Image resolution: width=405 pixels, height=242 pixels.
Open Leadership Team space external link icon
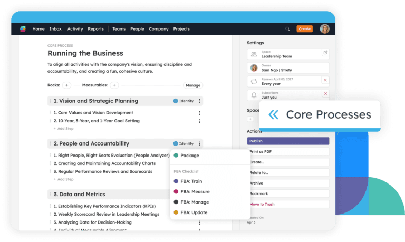(325, 53)
